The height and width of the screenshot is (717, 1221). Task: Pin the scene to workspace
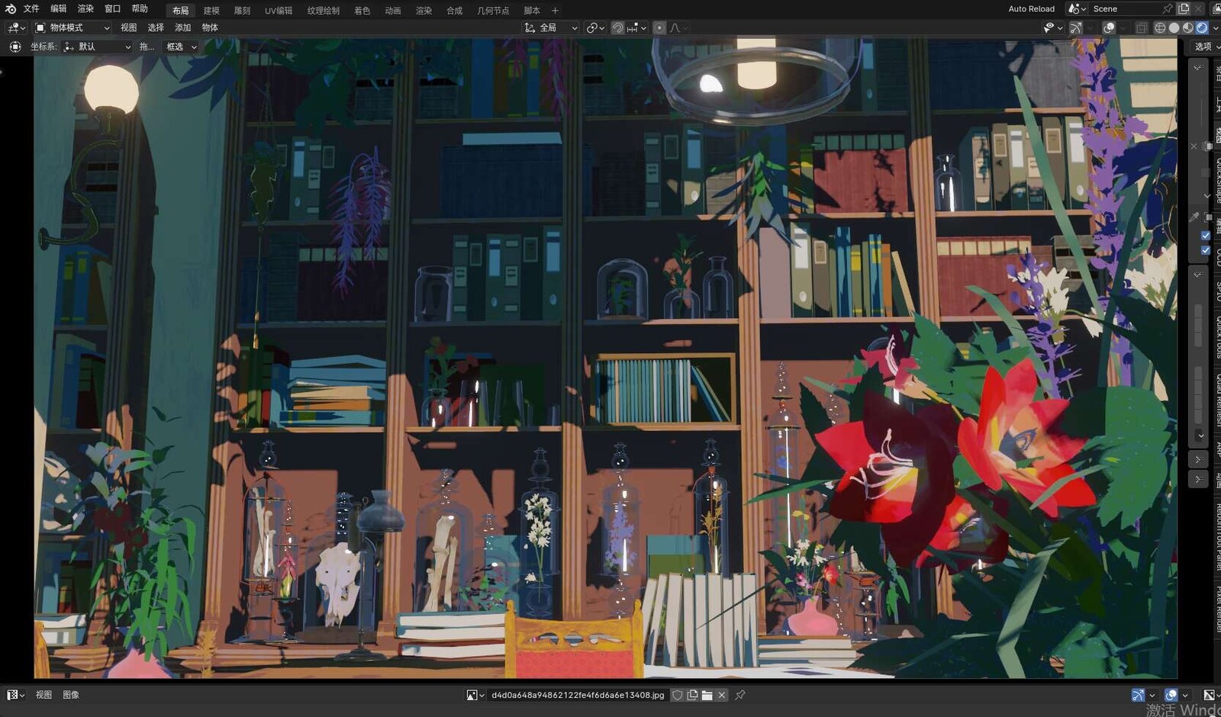[x=1168, y=9]
